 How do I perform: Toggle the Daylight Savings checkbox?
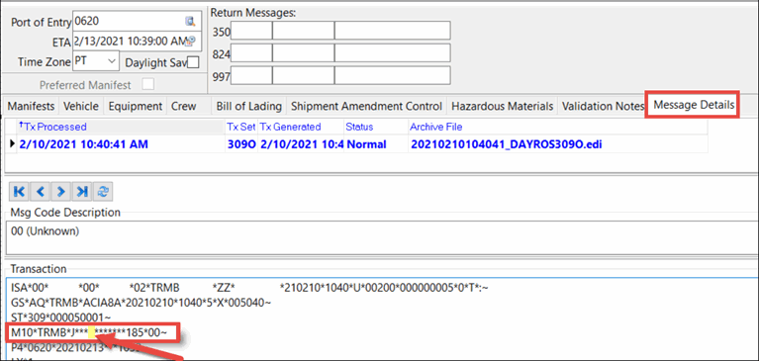pos(193,62)
